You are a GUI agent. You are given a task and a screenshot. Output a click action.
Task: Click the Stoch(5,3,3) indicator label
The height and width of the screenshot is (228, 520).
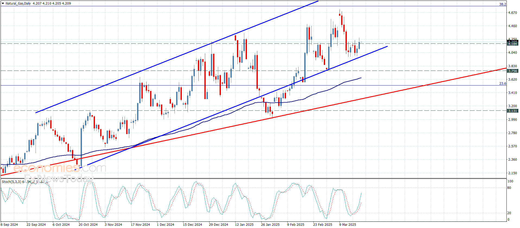[x=11, y=182]
